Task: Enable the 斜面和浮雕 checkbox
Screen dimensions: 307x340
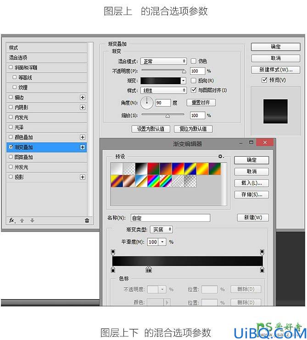Action: pos(11,67)
